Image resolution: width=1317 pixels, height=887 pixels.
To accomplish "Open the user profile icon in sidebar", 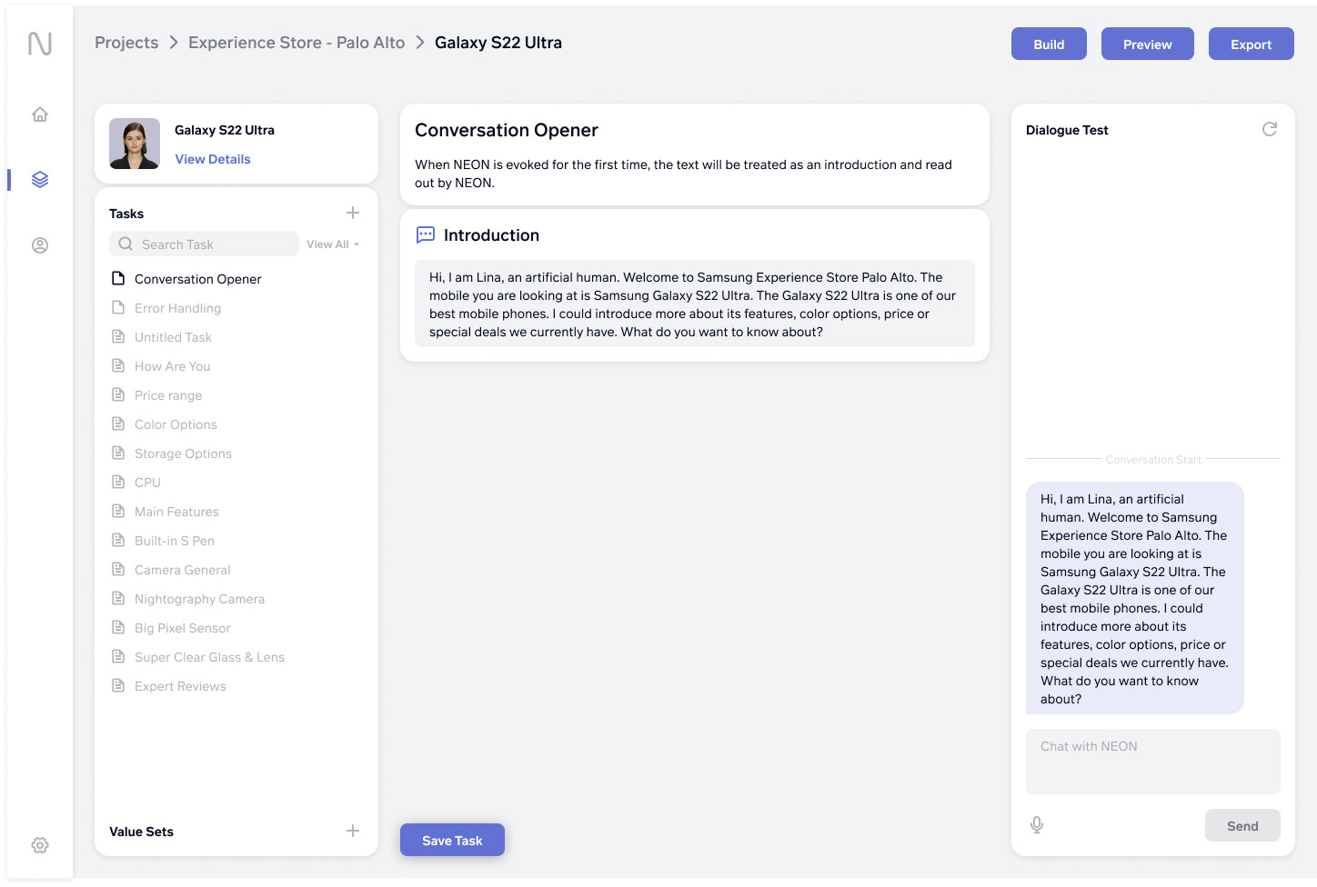I will coord(40,245).
